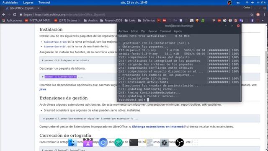Click the libreoffice-fresh package link
Screen dimensions: 268x151
[55, 42]
